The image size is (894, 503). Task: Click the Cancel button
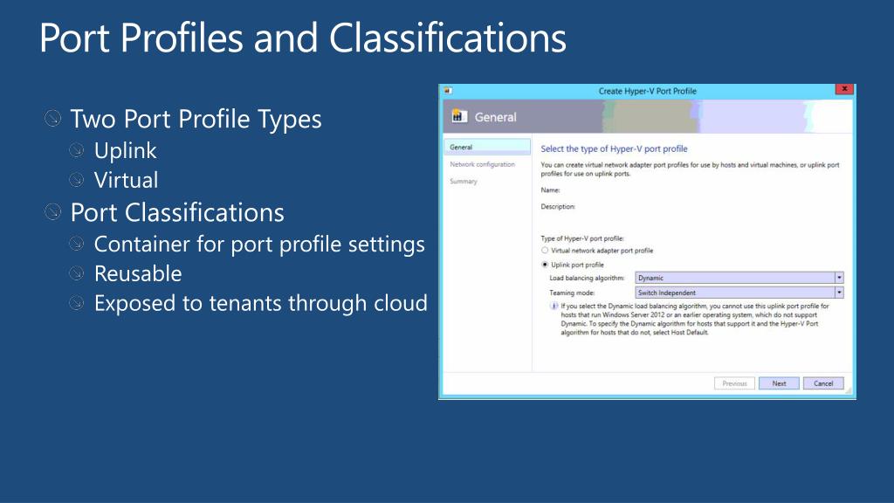point(823,383)
